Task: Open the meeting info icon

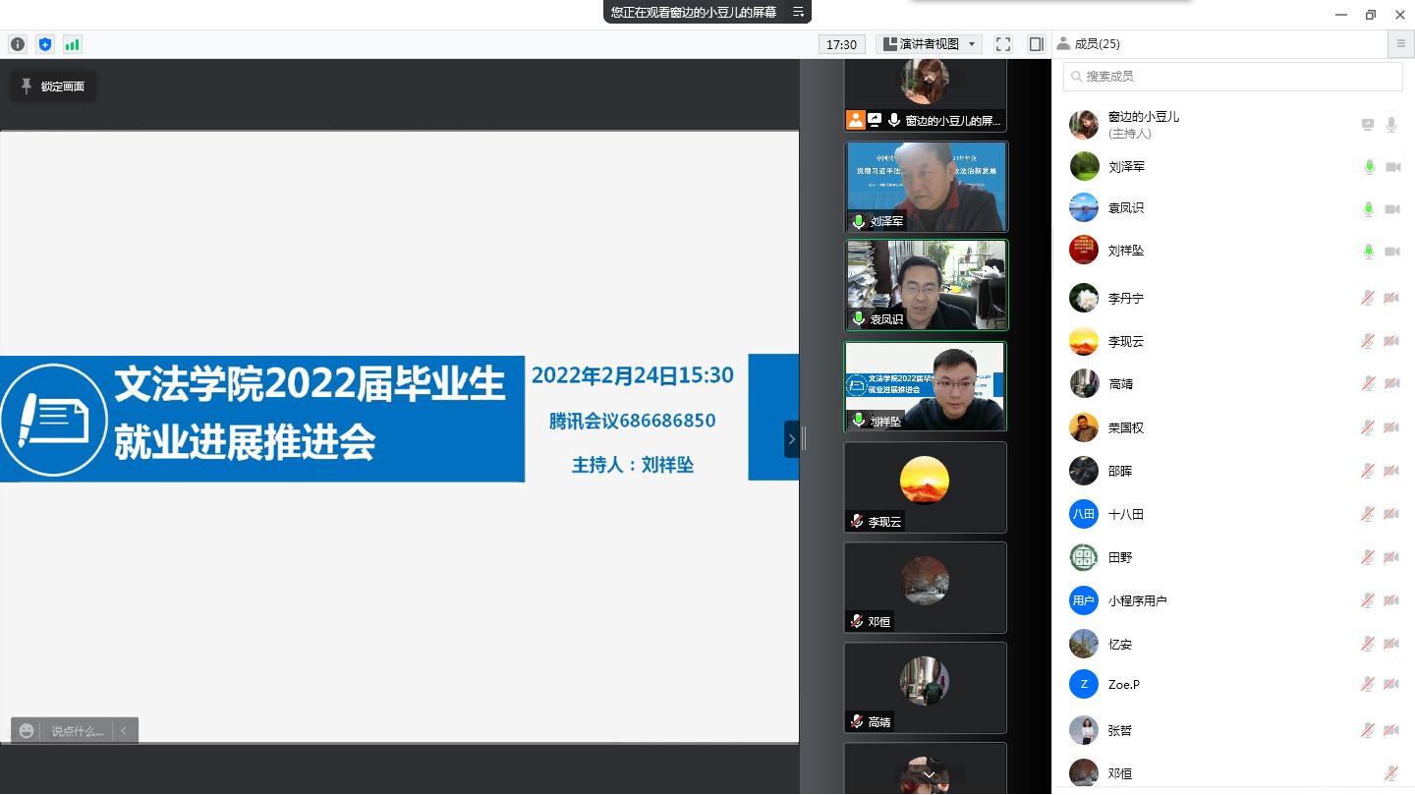Action: click(17, 43)
